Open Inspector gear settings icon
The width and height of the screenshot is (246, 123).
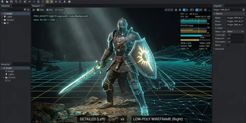pos(244,10)
